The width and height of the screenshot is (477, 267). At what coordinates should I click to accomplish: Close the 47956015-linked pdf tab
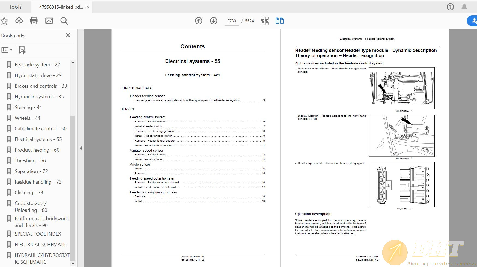88,7
